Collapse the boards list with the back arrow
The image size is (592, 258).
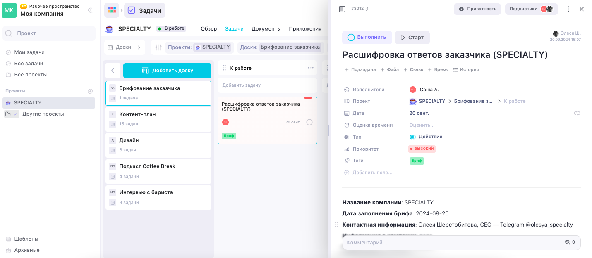click(113, 70)
